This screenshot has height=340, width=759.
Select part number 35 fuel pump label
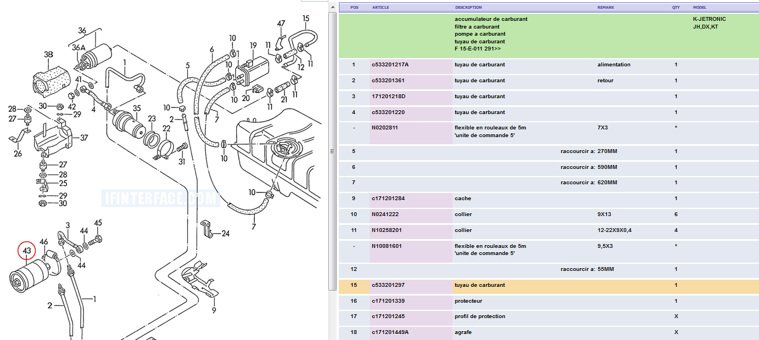pos(137,108)
